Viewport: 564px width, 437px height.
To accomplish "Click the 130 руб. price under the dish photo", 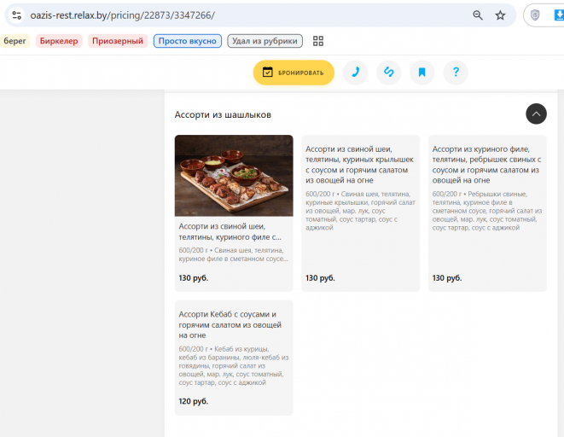I will (x=194, y=278).
